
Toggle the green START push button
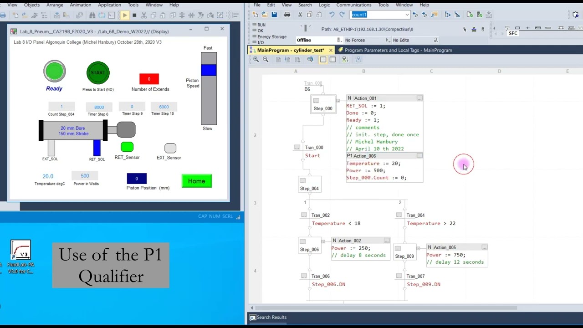[x=98, y=72]
